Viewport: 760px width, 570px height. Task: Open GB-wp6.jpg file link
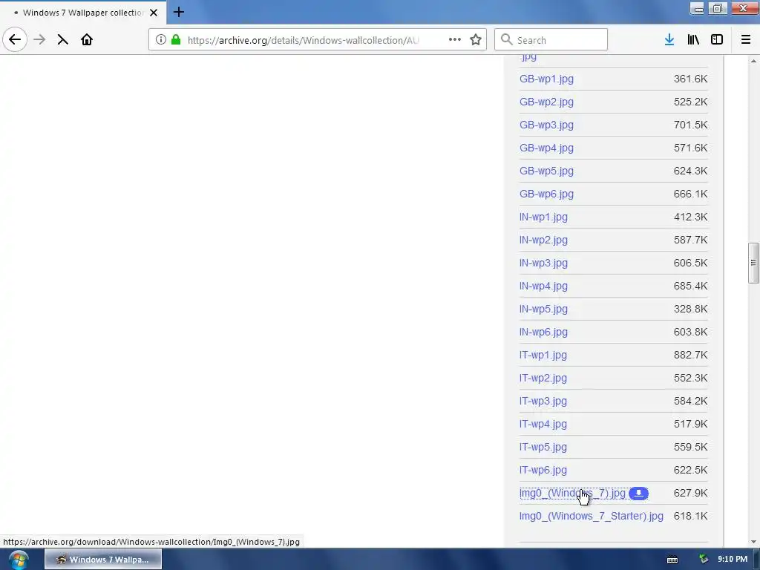click(546, 194)
